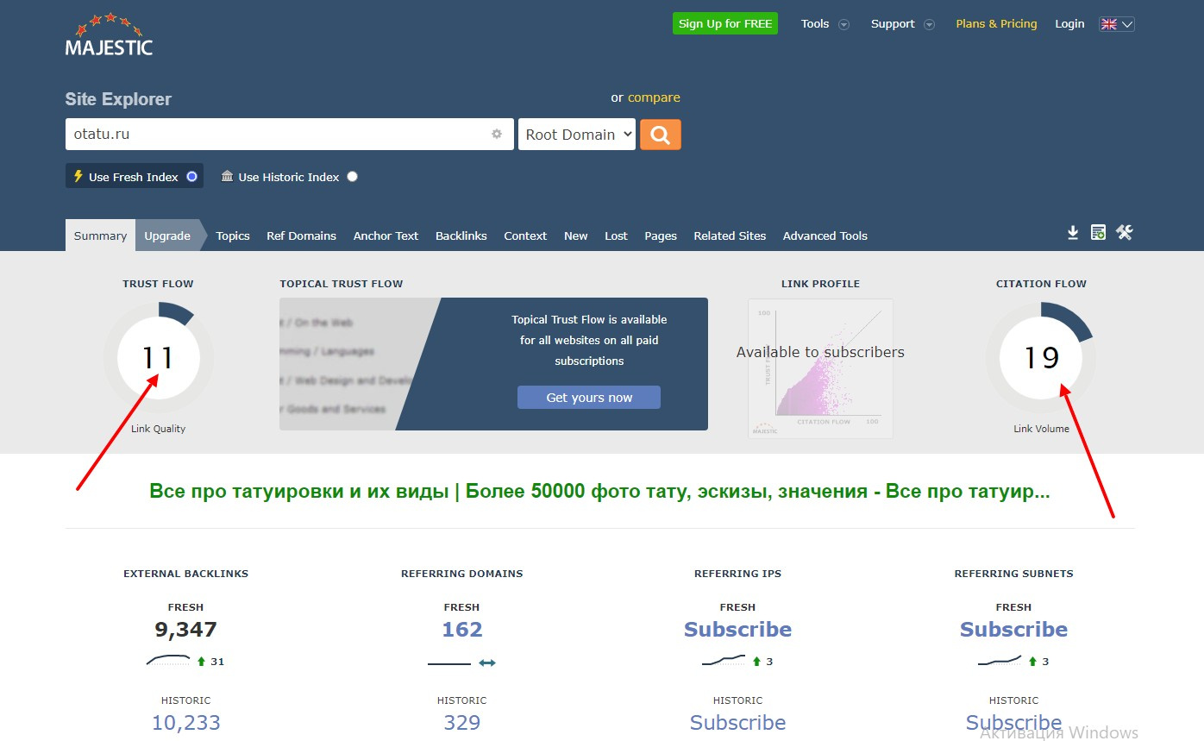Focus the site search field containing otatu.ru
Viewport: 1204px width, 741px height.
tap(290, 135)
